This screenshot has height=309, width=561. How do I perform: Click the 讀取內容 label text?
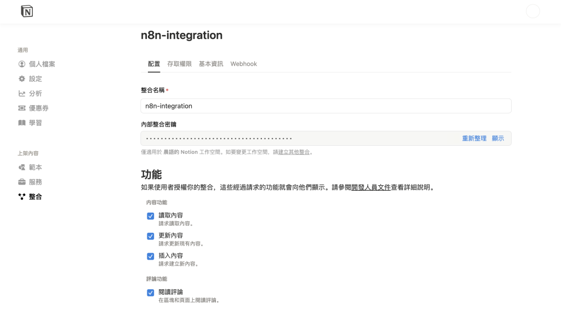click(171, 215)
